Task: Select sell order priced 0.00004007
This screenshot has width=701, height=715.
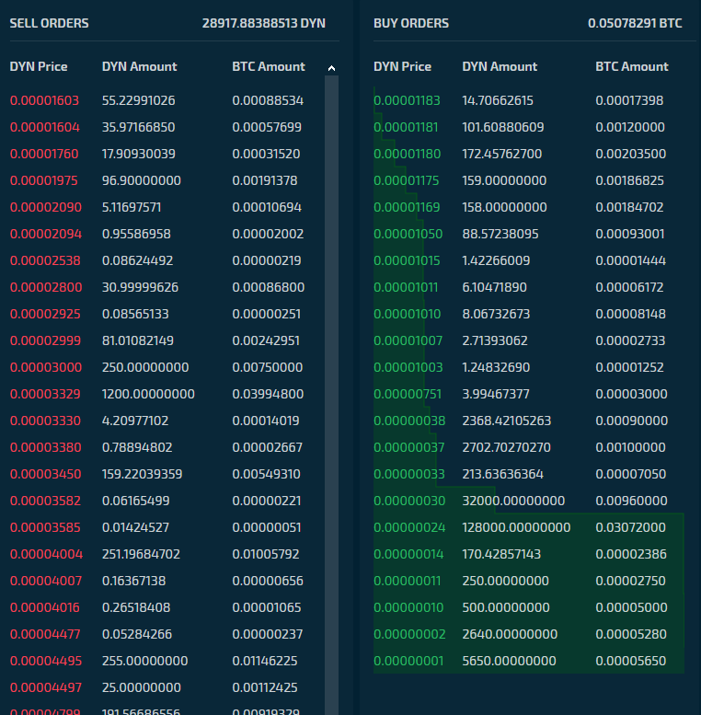Action: click(x=167, y=581)
